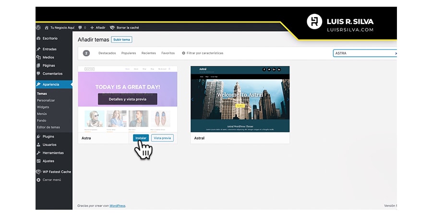Open the Editor de temas submenu item
Viewport: 432px width, 216px height.
click(x=48, y=127)
